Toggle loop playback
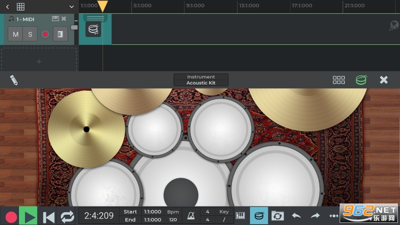400x225 pixels. (67, 216)
